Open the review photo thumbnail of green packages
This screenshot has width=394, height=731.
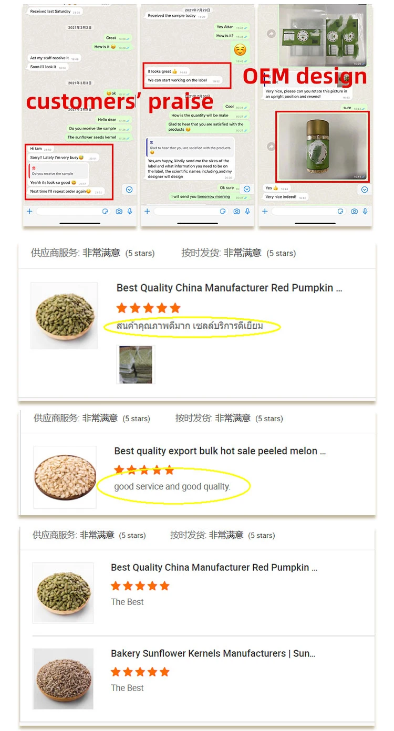136,364
